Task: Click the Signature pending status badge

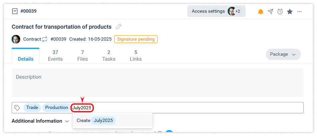Action: coord(136,39)
